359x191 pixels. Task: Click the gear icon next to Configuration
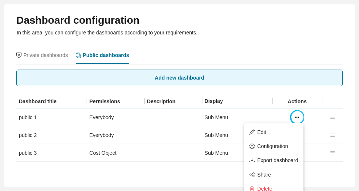coord(252,146)
